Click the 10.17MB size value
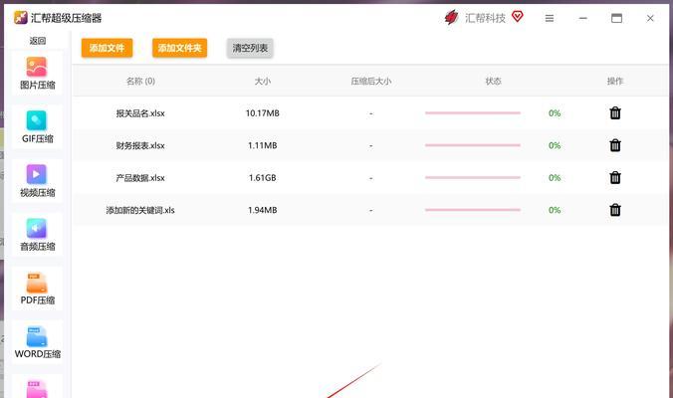This screenshot has width=673, height=398. coord(262,113)
